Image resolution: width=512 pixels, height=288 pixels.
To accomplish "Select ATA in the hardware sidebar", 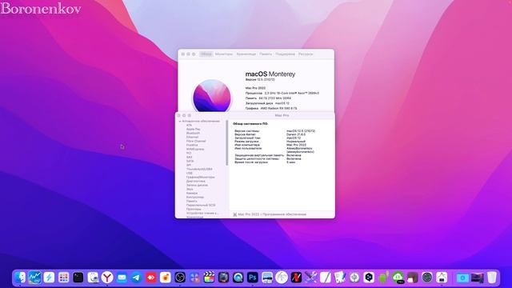I will [189, 125].
